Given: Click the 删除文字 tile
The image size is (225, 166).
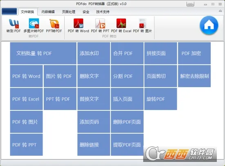Looking at the screenshot, I should [94, 76].
